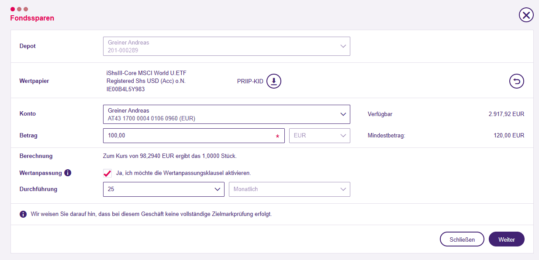Screen dimensions: 539x260
Task: Open the EUR currency dropdown
Action: tap(320, 136)
